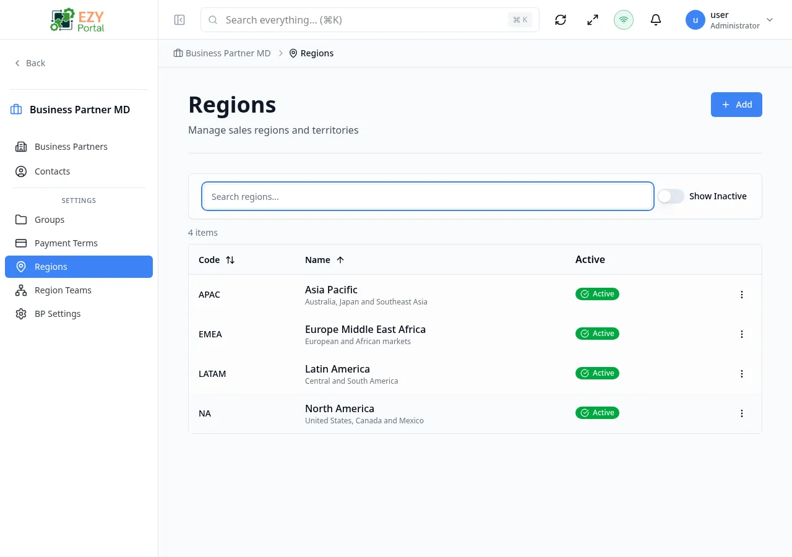Click the refresh icon in the top toolbar
The width and height of the screenshot is (792, 557).
point(560,20)
